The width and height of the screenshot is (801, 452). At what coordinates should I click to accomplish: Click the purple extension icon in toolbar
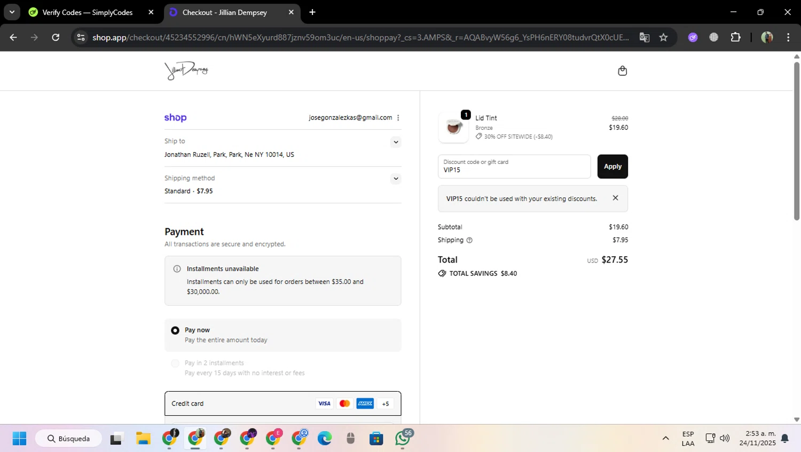pyautogui.click(x=693, y=37)
